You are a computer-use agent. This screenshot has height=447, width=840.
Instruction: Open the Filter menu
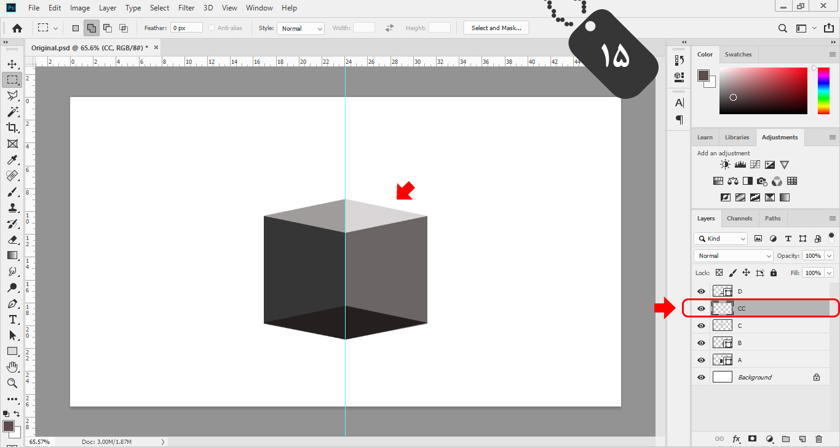[x=186, y=8]
